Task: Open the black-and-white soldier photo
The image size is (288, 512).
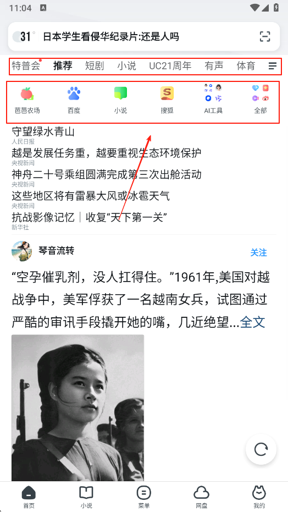Action: (x=77, y=408)
